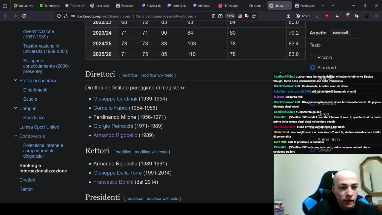Open Cornelio Fabro article link
This screenshot has width=382, height=215.
[110, 108]
